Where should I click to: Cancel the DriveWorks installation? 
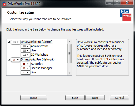[119, 98]
